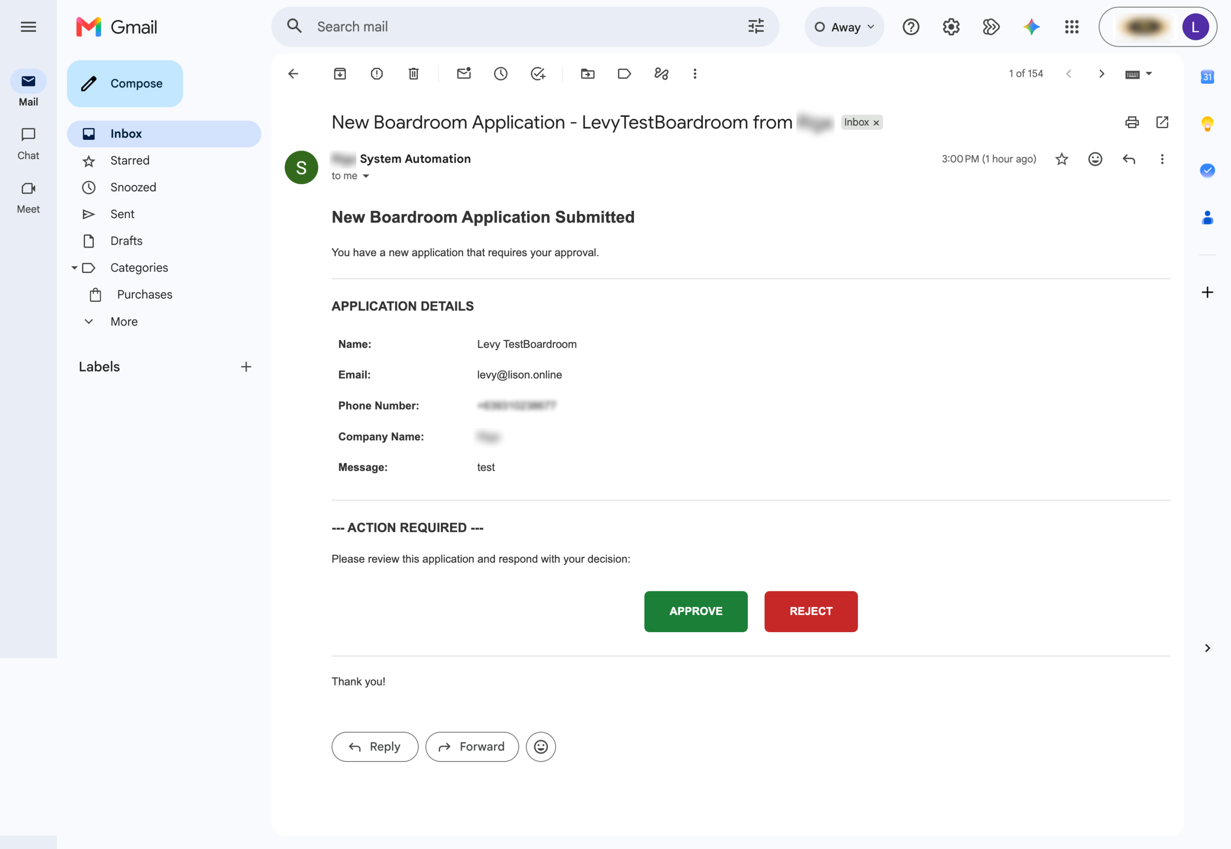This screenshot has height=849, width=1231.
Task: Compose a new email
Action: [125, 84]
